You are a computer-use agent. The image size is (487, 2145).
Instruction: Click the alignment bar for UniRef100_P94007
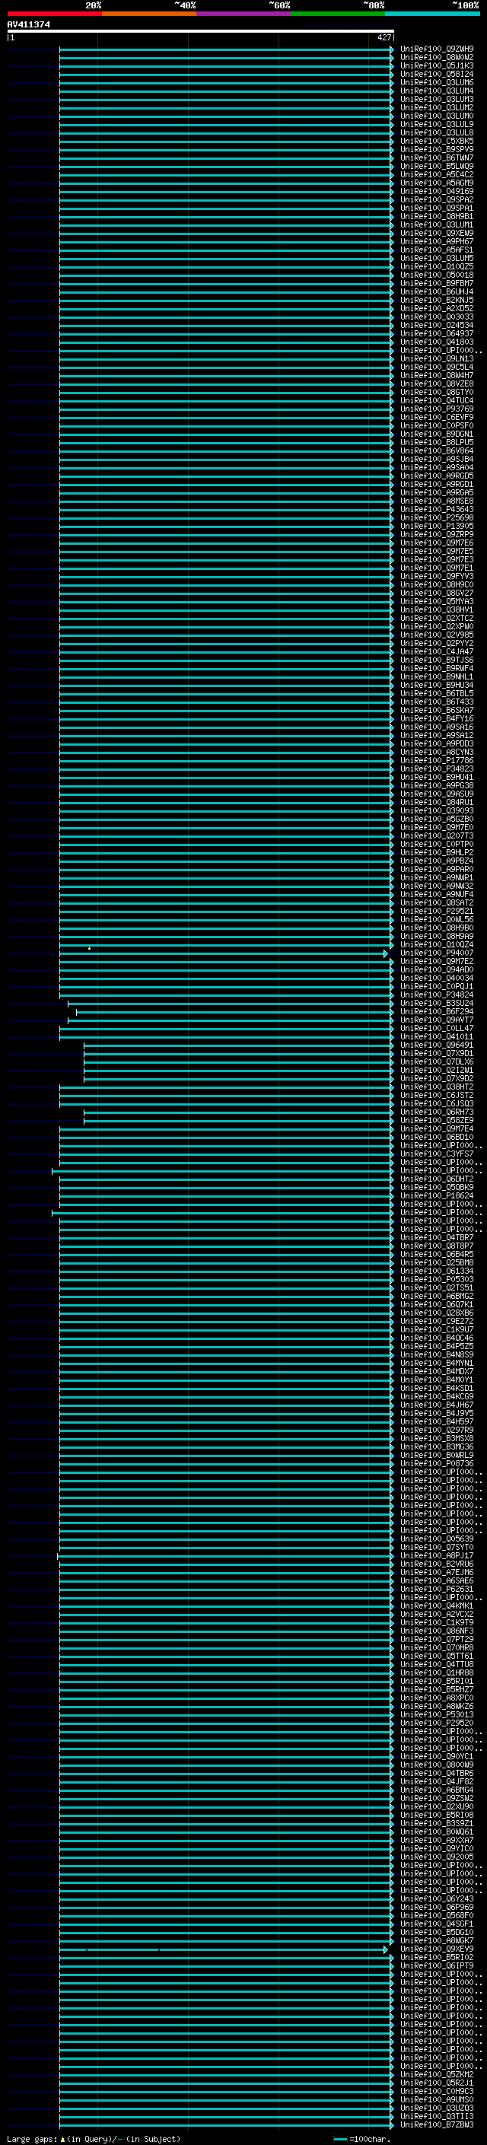tap(224, 953)
